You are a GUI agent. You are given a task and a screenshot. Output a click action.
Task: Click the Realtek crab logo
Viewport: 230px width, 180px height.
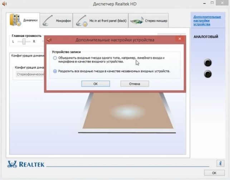[x=12, y=164]
